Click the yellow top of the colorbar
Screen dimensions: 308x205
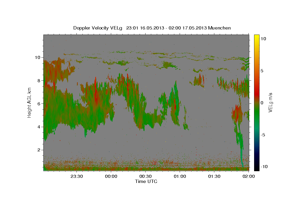point(257,37)
